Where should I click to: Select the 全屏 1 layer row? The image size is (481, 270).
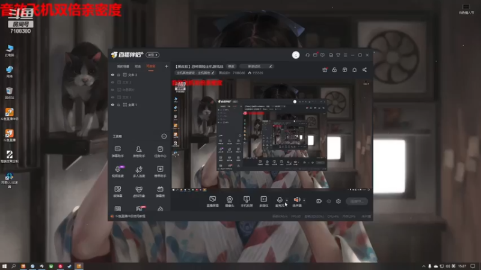(x=140, y=104)
